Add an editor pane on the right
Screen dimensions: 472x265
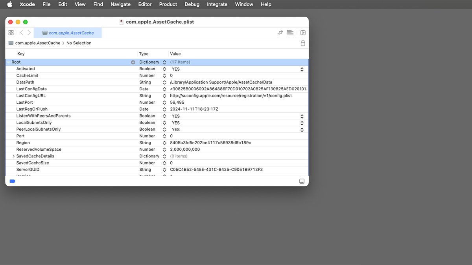coord(303,33)
